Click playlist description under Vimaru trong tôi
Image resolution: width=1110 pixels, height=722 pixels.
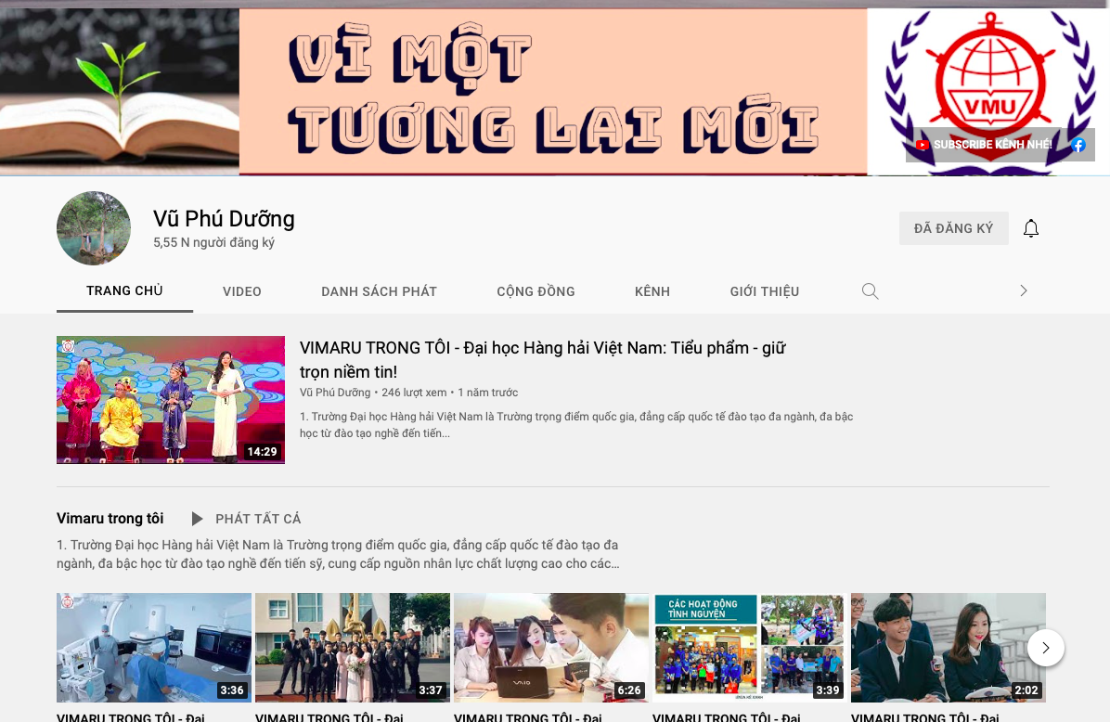click(x=339, y=554)
